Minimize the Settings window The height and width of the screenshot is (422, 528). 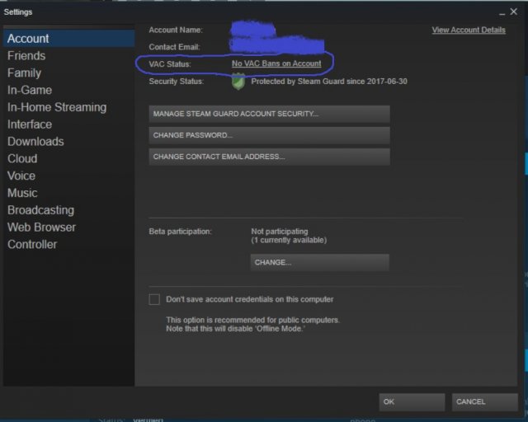pos(502,13)
